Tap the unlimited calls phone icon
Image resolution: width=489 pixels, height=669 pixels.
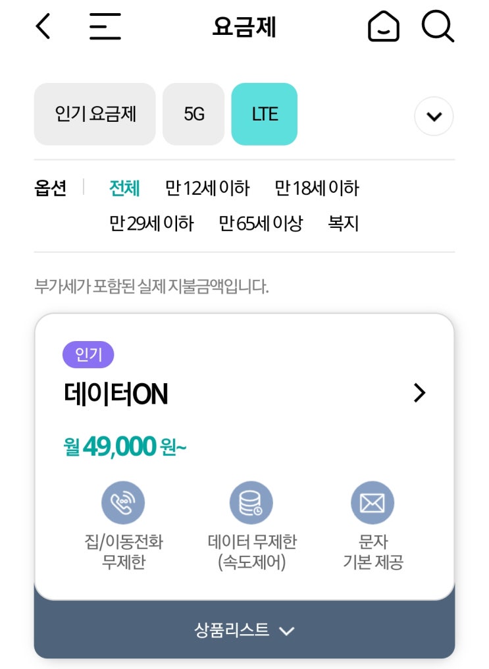122,503
